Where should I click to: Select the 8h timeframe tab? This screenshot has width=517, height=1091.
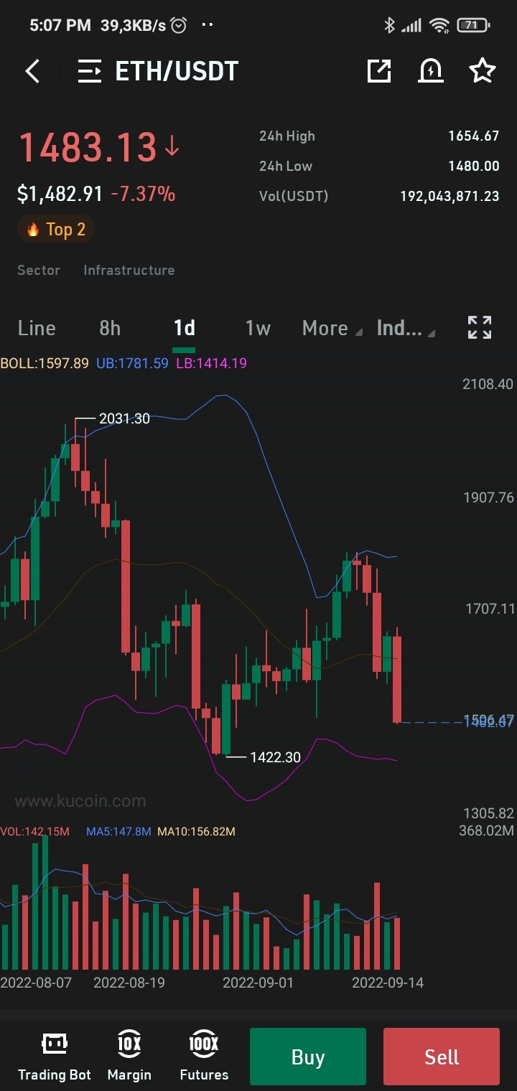click(x=110, y=328)
